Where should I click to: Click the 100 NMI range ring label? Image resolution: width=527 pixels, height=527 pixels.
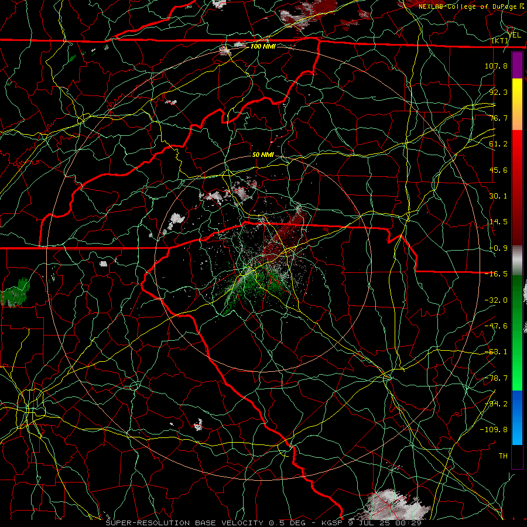tap(263, 46)
